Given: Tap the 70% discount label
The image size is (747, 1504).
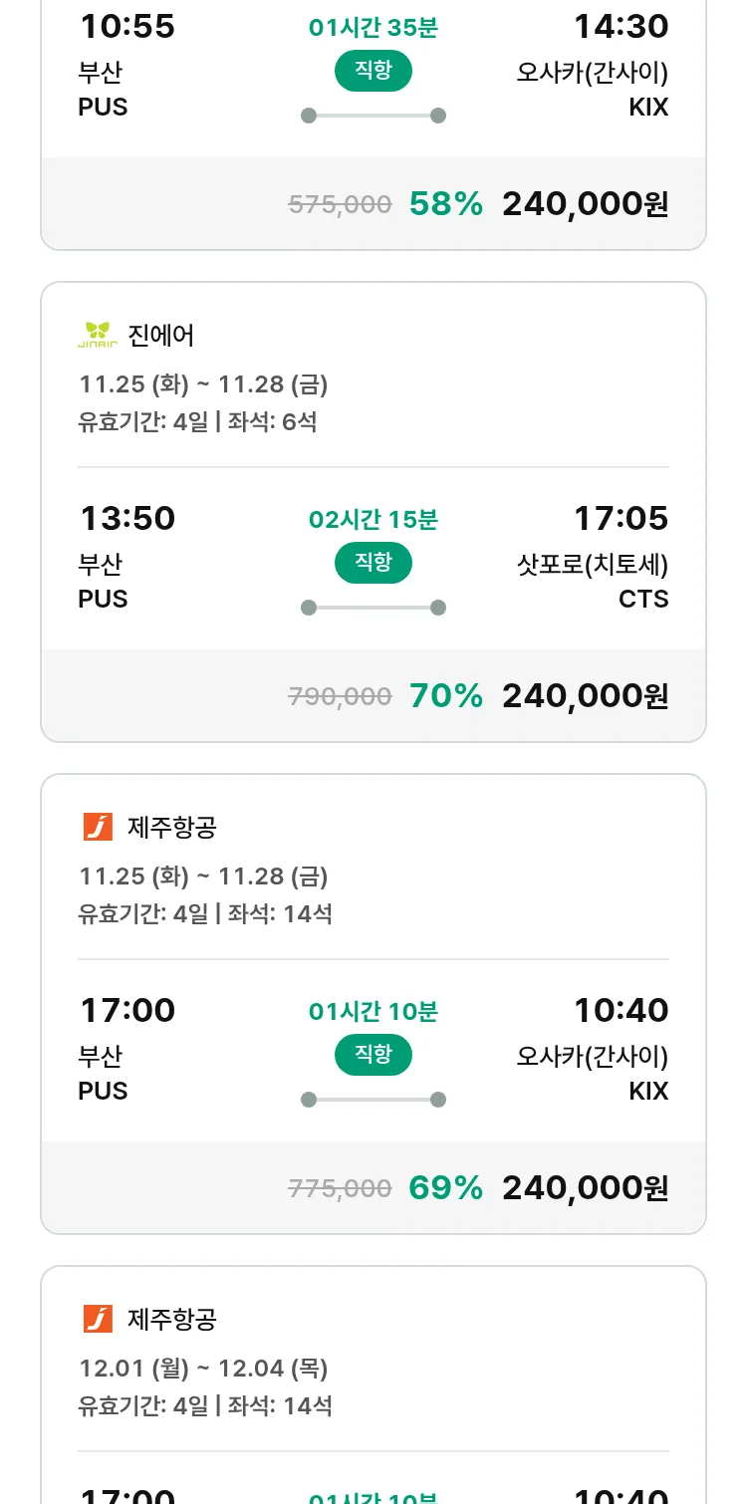Looking at the screenshot, I should pyautogui.click(x=445, y=696).
